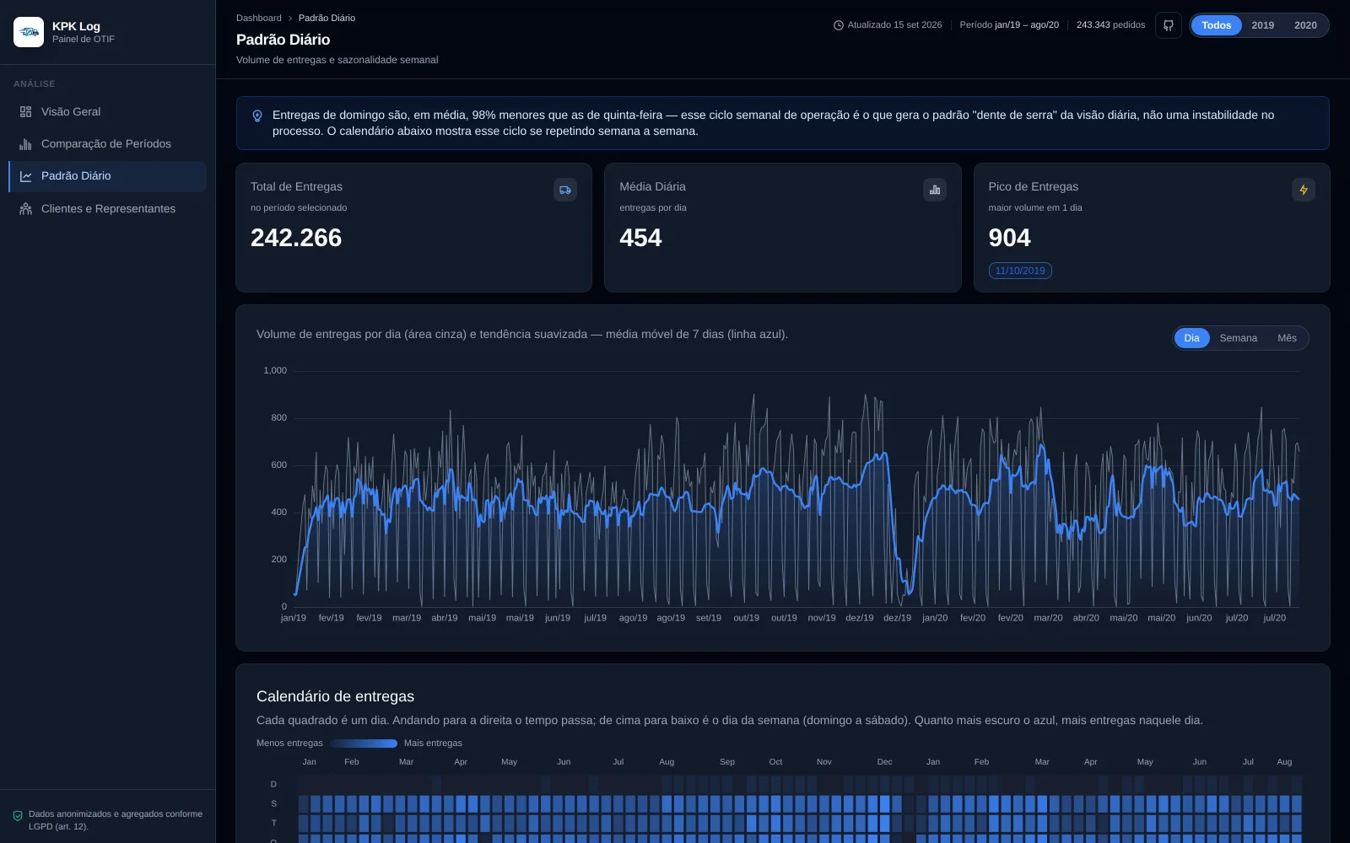
Task: Click the 904 peak deliveries value
Action: [1009, 238]
